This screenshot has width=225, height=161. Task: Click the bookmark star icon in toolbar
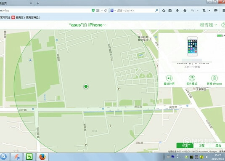(x=164, y=11)
